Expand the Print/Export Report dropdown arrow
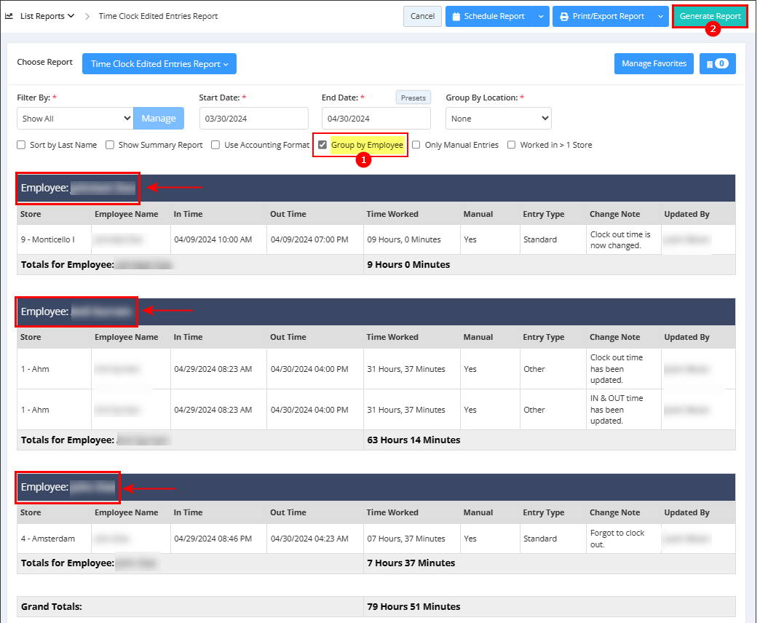Image resolution: width=760 pixels, height=623 pixels. point(660,16)
